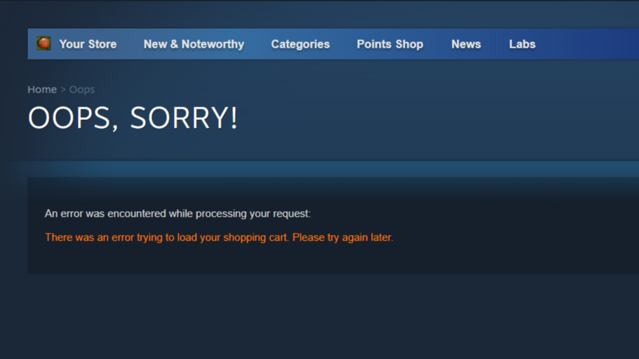Image resolution: width=639 pixels, height=359 pixels.
Task: Return to Home via the breadcrumb link
Action: point(42,89)
